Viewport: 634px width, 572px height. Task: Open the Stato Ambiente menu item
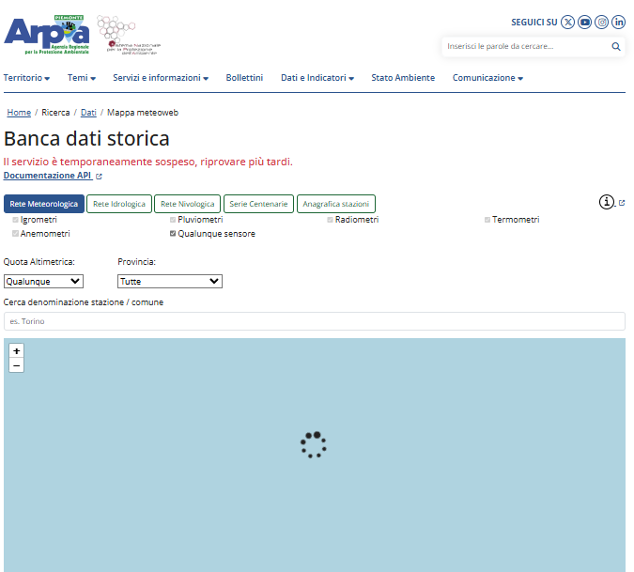pyautogui.click(x=403, y=78)
